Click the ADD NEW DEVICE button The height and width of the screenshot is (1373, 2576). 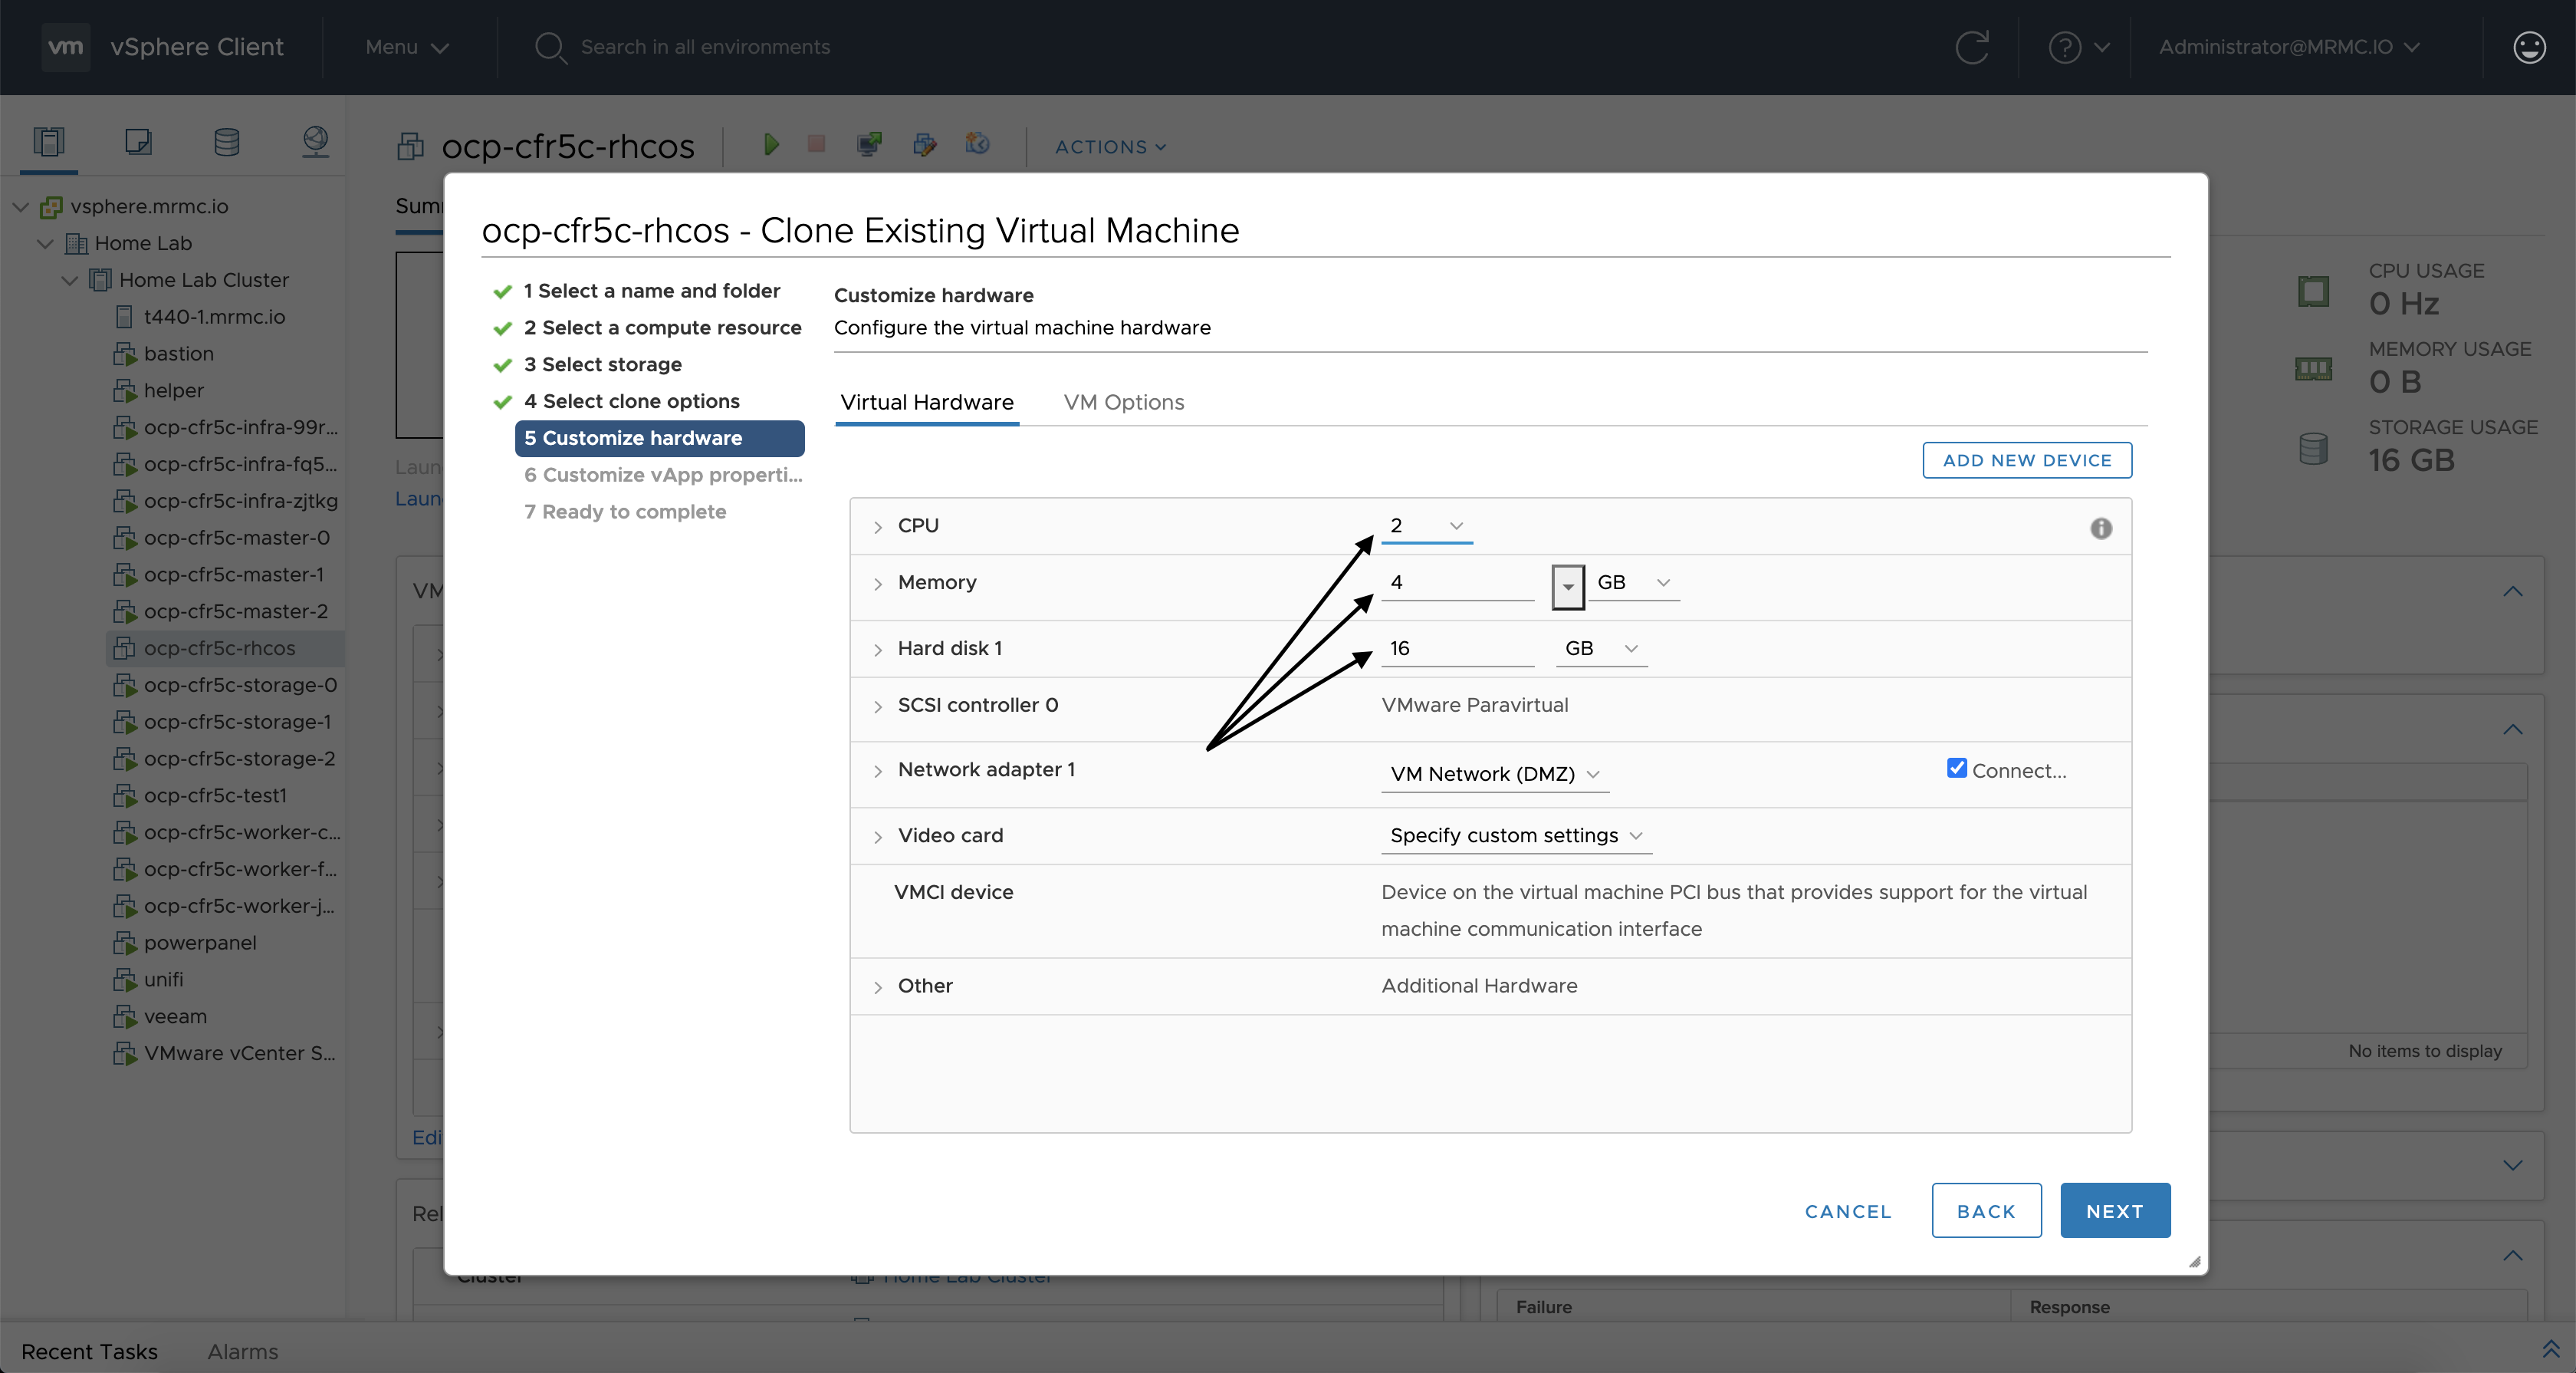[x=2026, y=460]
